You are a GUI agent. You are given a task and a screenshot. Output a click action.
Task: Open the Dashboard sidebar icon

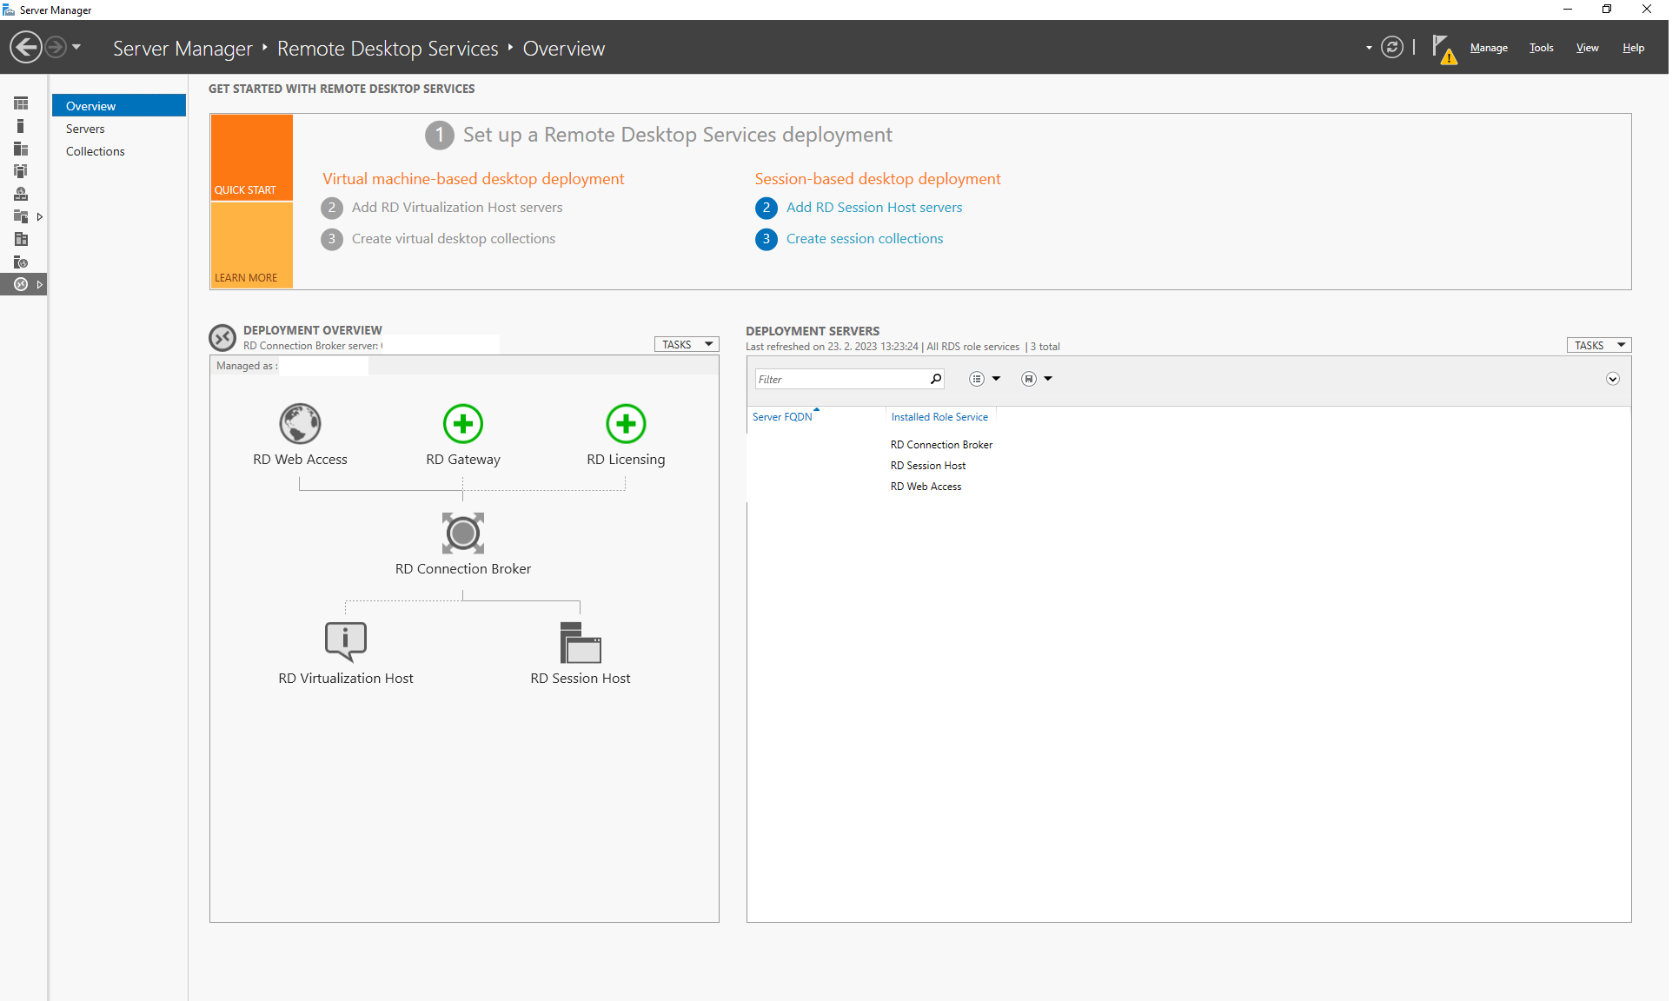(21, 103)
